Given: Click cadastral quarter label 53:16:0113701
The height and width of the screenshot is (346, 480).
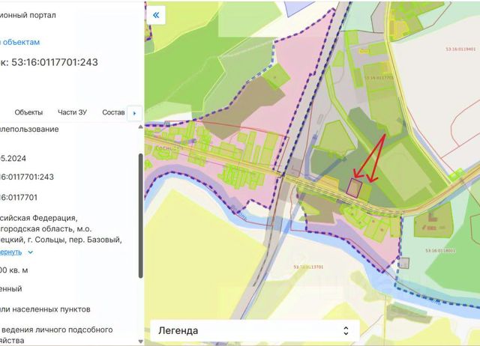Looking at the screenshot, I should 308,267.
